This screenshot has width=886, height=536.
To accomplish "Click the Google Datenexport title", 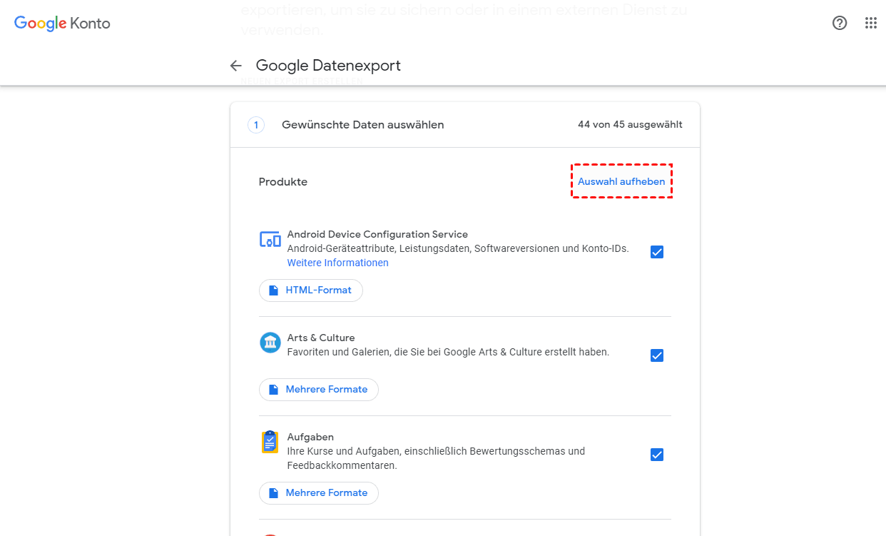I will pos(328,66).
